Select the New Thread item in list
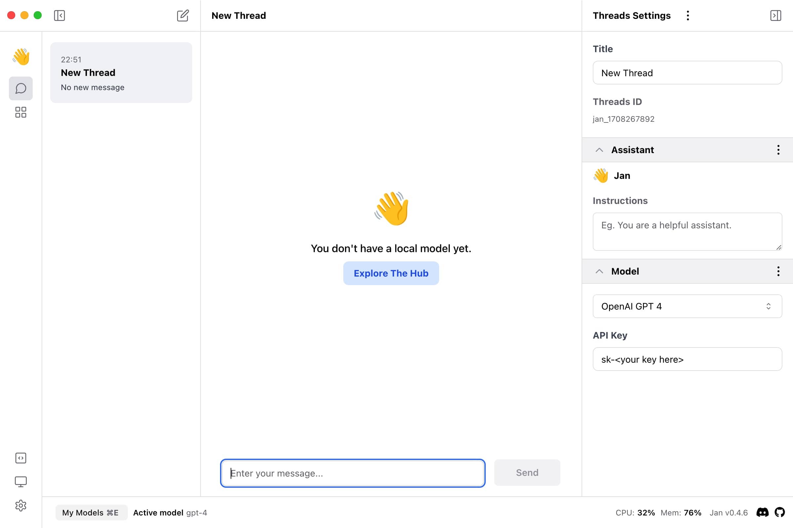The width and height of the screenshot is (793, 528). tap(121, 73)
